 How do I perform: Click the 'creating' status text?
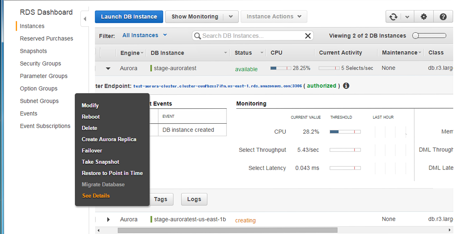point(245,221)
